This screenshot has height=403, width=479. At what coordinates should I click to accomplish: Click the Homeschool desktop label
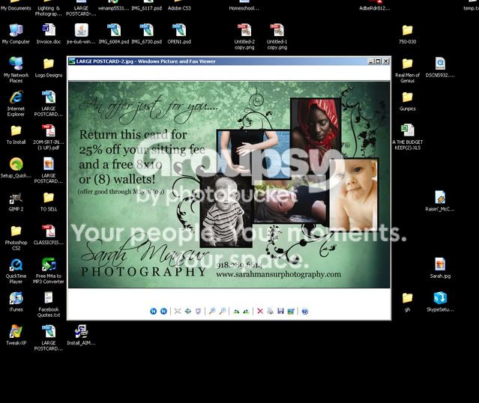click(244, 8)
